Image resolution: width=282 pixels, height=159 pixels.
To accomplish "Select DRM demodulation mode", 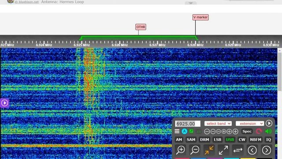I will [x=204, y=140].
